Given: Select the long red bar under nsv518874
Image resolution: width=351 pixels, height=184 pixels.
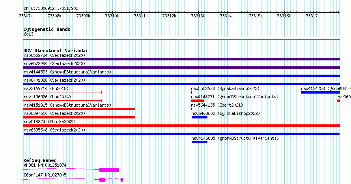Looking at the screenshot, I should 181,126.
